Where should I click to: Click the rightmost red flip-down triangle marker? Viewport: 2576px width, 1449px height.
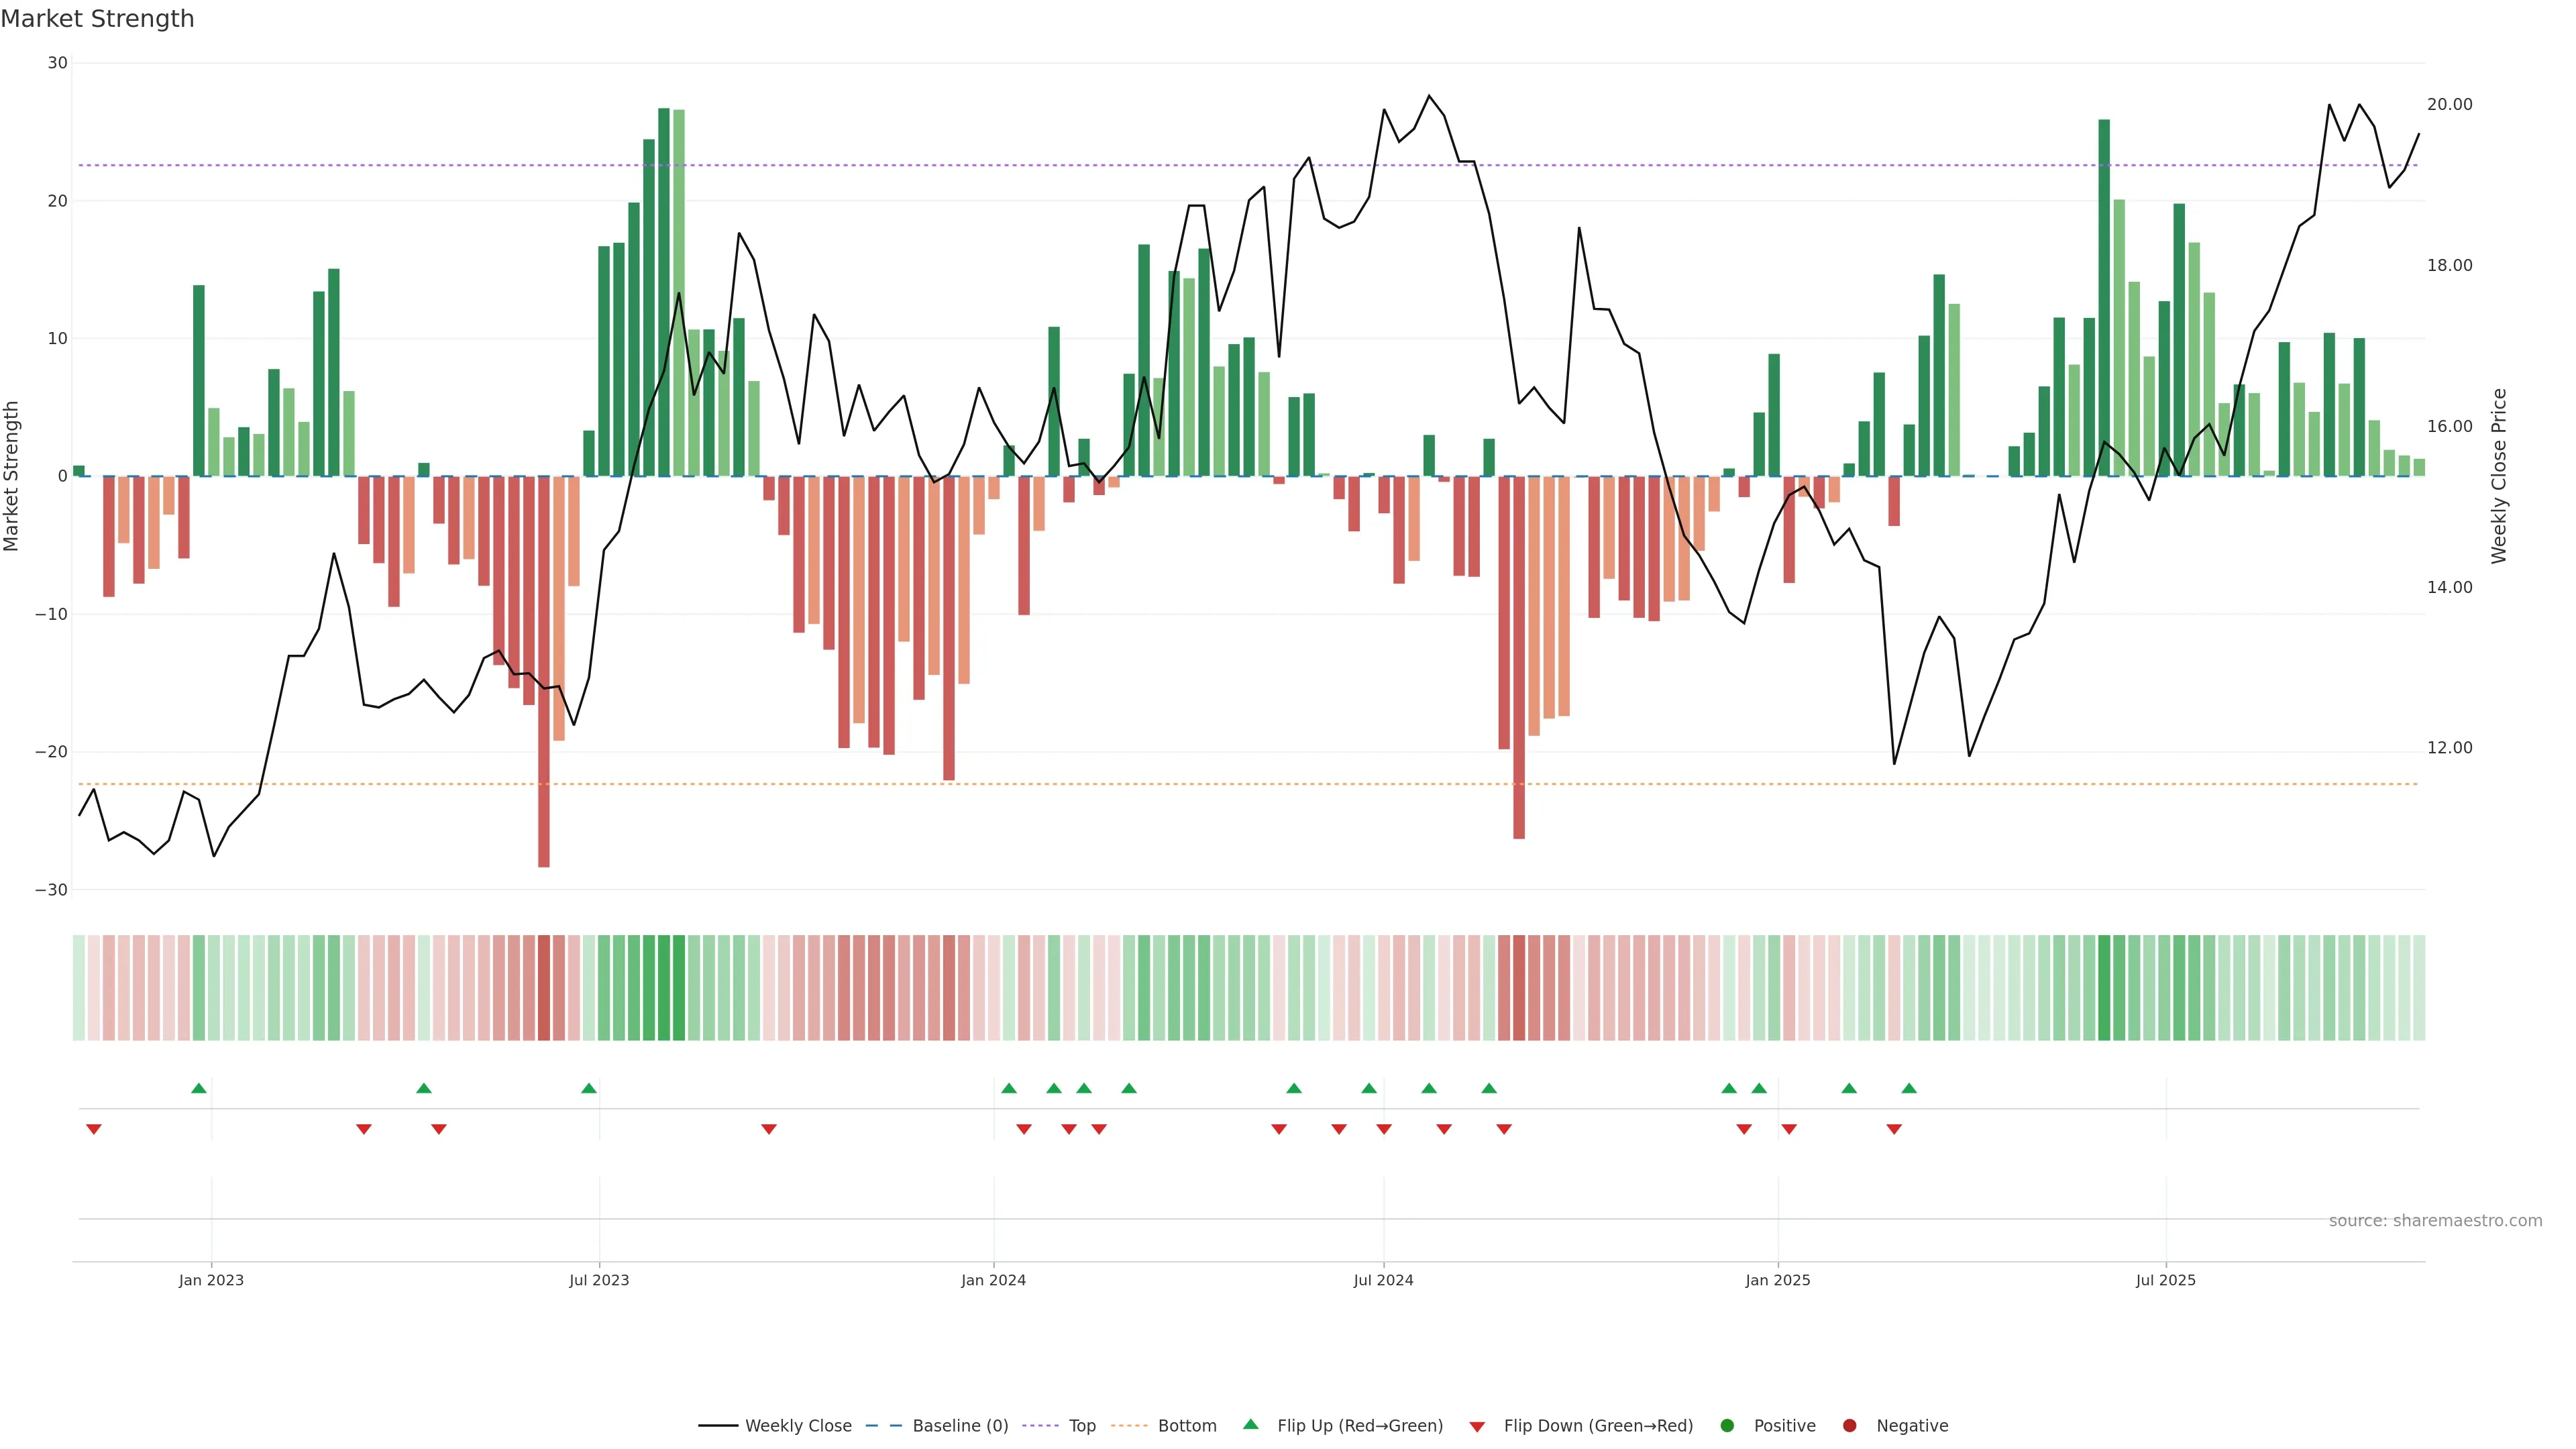tap(1894, 1129)
